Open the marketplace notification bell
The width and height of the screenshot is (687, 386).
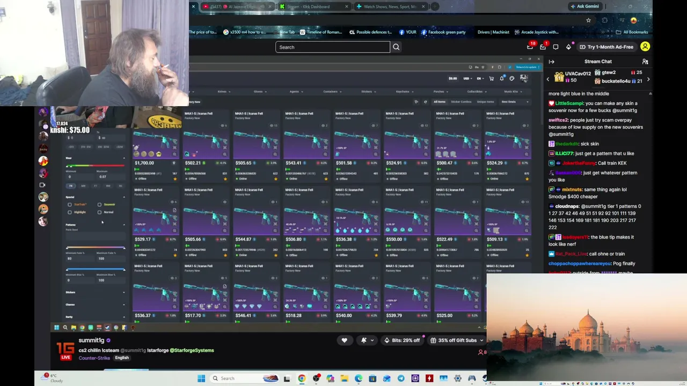pos(502,79)
